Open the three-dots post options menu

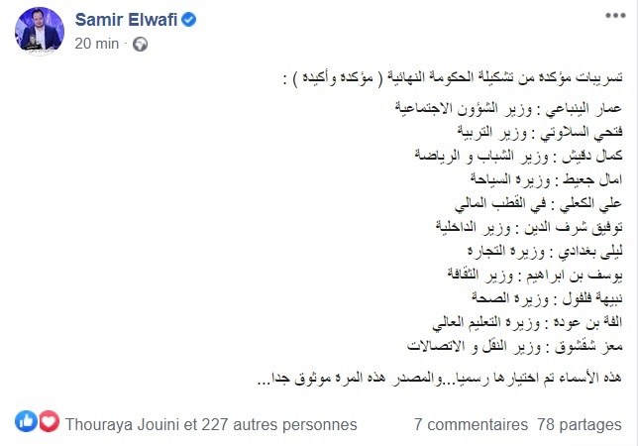[x=615, y=16]
